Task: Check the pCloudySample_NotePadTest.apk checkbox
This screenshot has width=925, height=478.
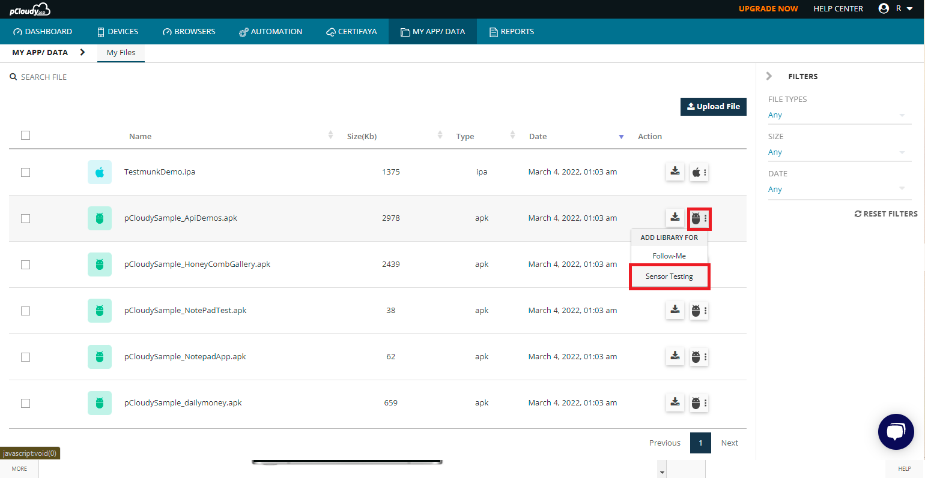Action: (25, 311)
